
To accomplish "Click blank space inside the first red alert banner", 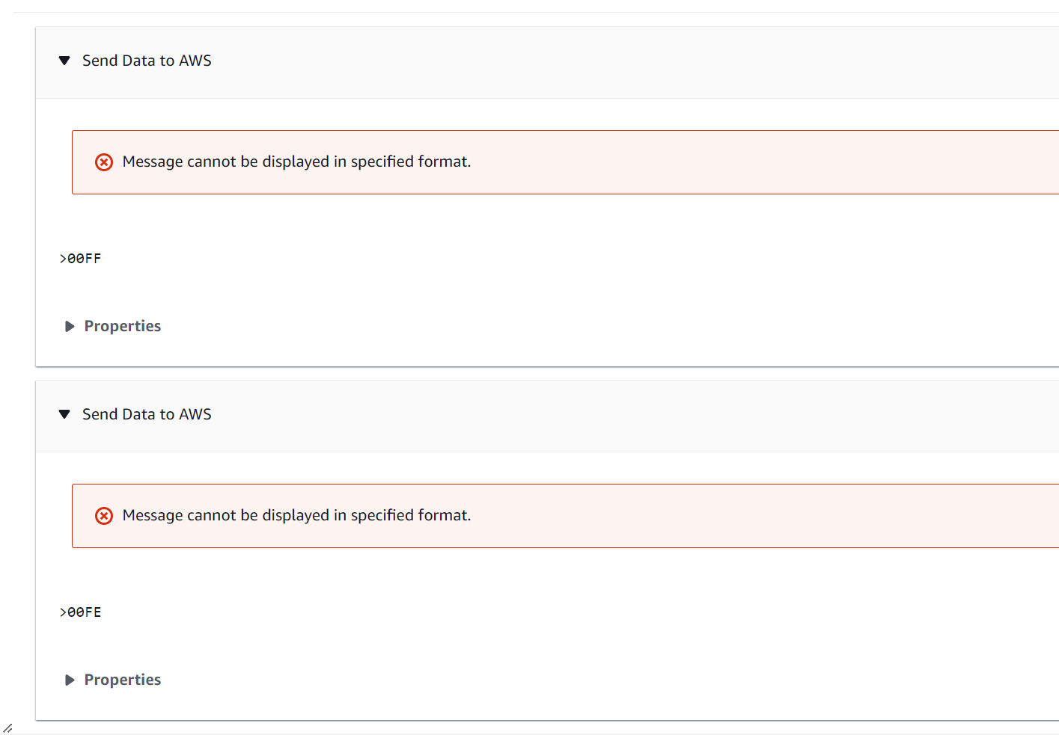I will (748, 162).
